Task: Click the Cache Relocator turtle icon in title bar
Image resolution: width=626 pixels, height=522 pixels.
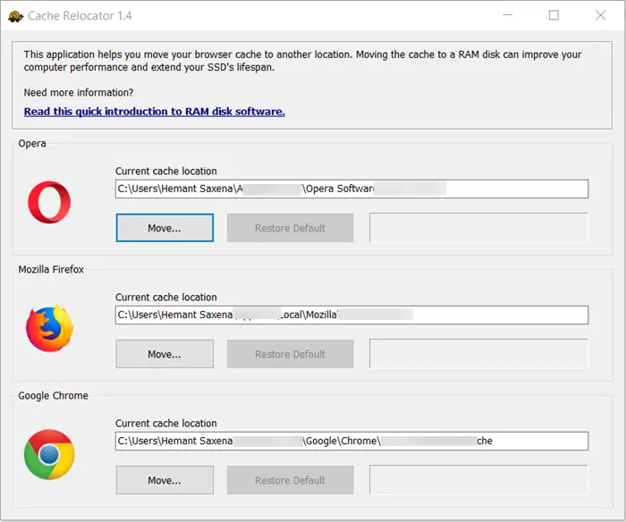Action: click(x=15, y=16)
